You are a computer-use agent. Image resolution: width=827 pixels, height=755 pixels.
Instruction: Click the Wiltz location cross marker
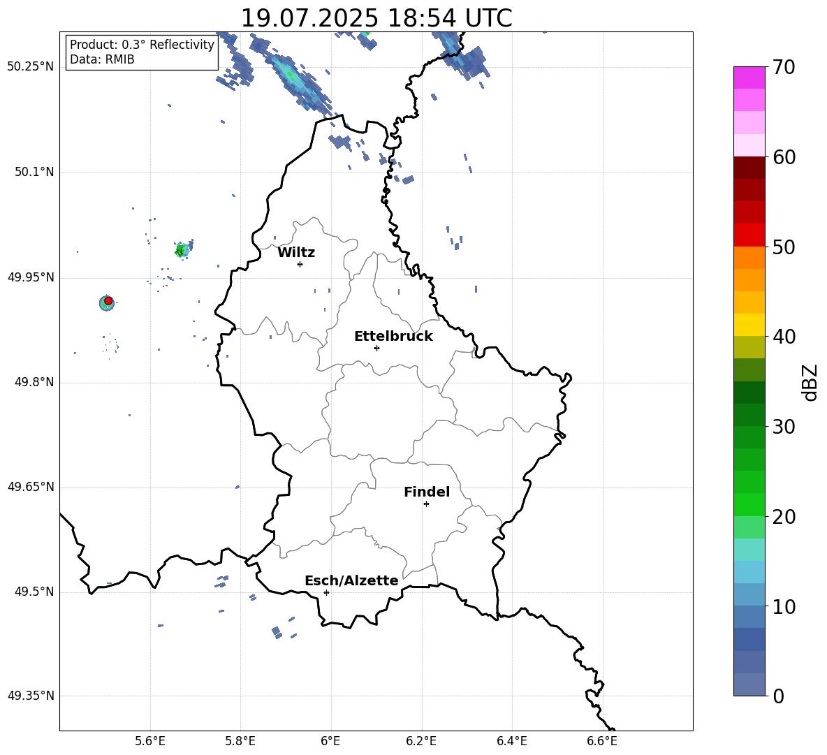click(300, 264)
